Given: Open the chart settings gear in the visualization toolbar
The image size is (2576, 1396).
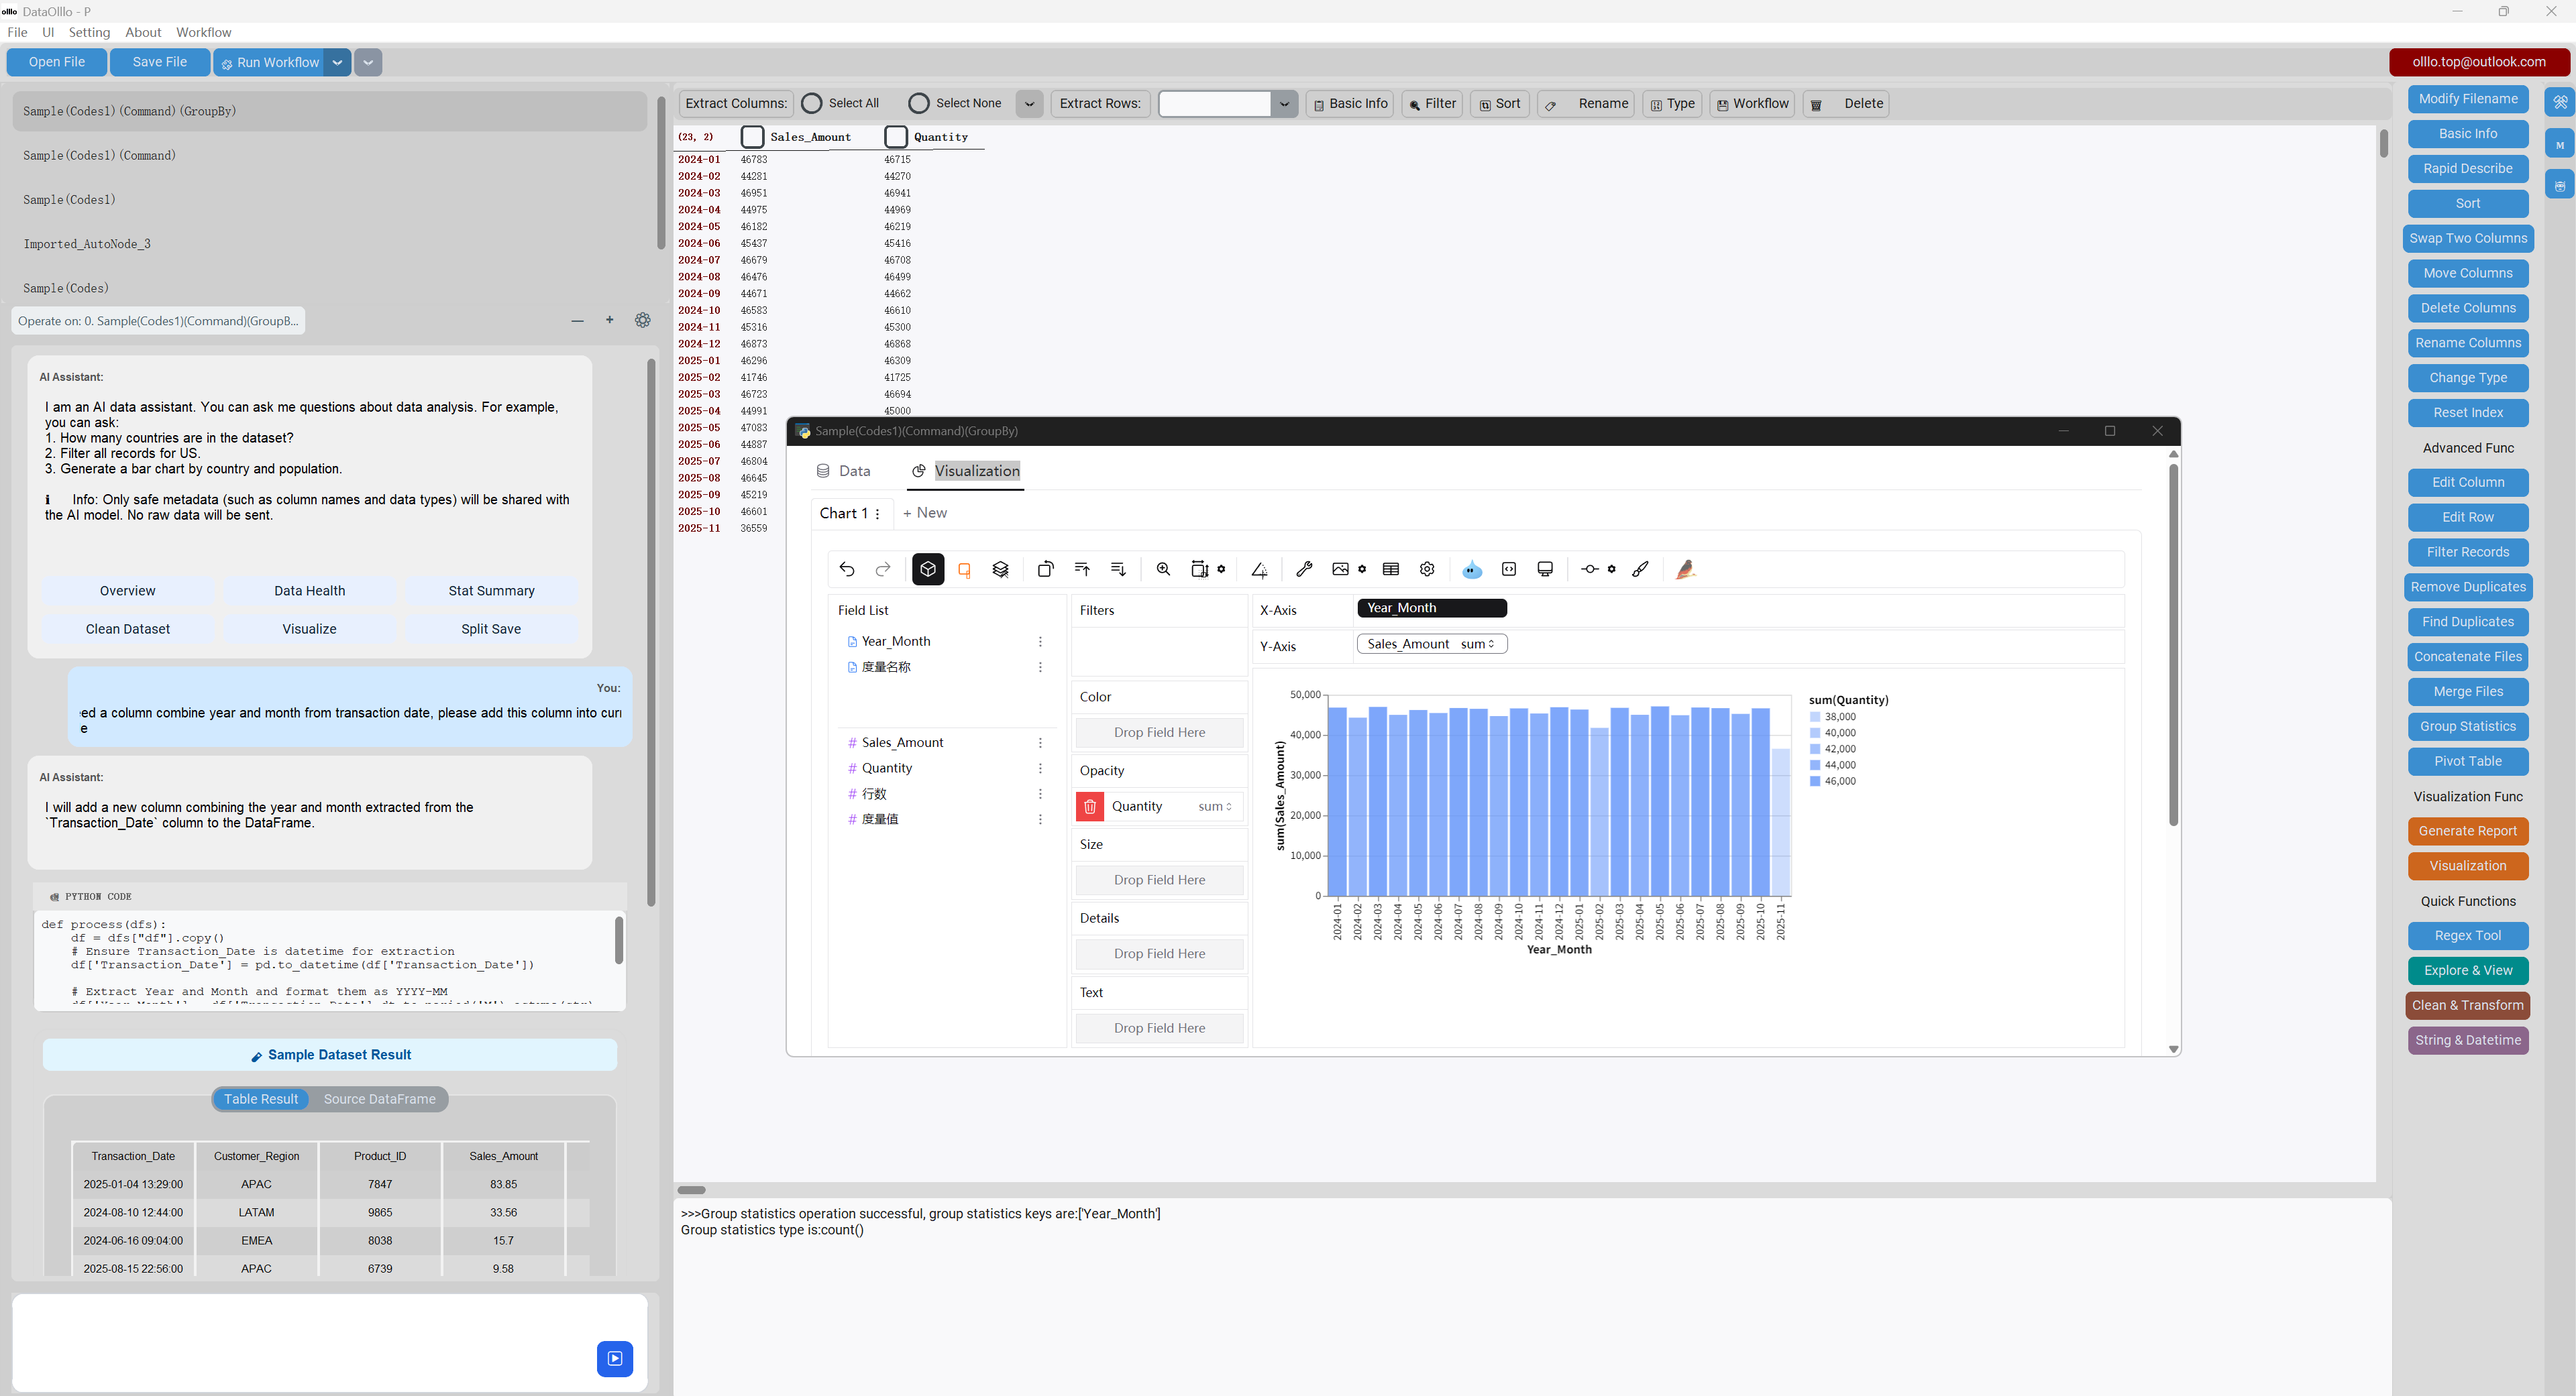Looking at the screenshot, I should coord(1427,569).
